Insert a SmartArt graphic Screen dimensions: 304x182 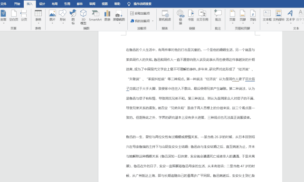95,16
